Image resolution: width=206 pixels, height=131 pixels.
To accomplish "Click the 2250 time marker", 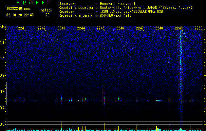I will tap(198, 28).
